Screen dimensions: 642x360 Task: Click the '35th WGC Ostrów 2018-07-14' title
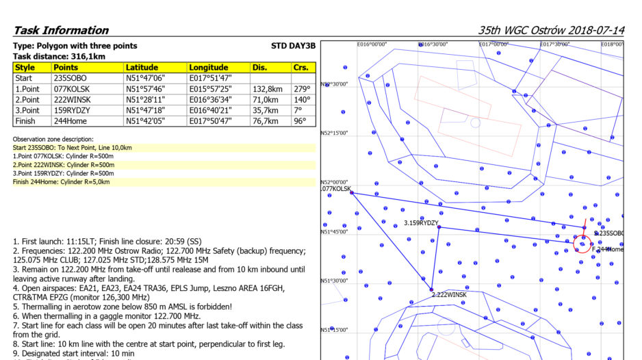551,30
